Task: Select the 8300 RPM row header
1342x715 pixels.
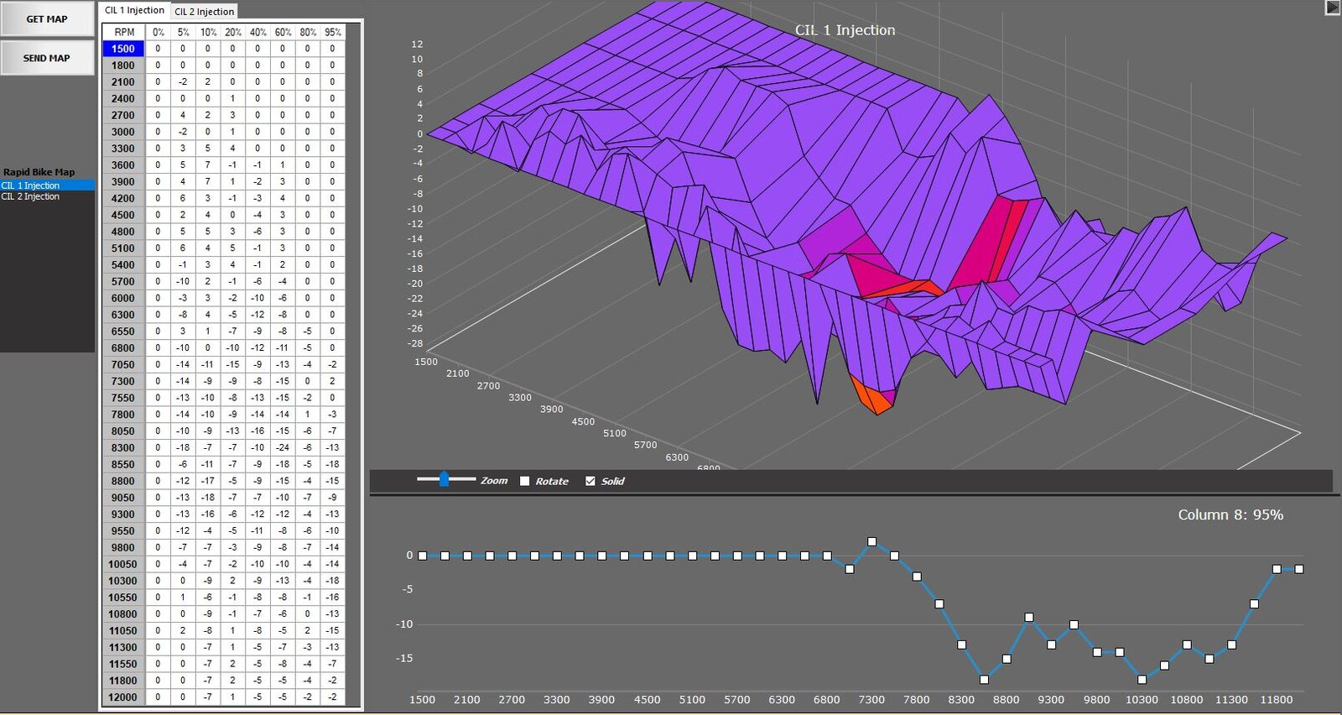Action: 123,447
